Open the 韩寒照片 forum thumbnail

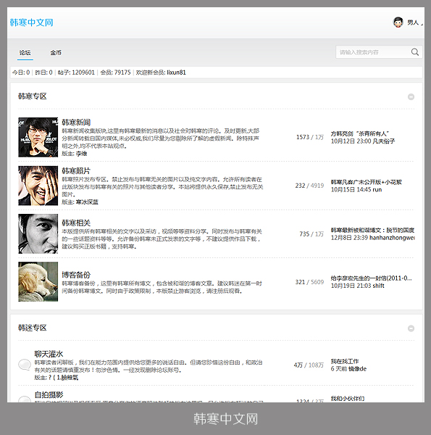point(38,186)
